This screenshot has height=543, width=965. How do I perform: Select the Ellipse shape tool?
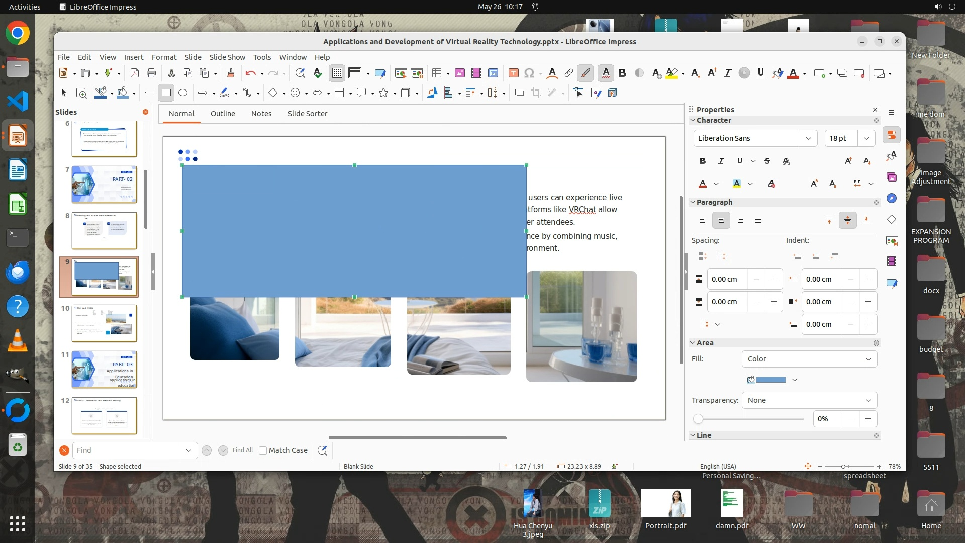(183, 93)
